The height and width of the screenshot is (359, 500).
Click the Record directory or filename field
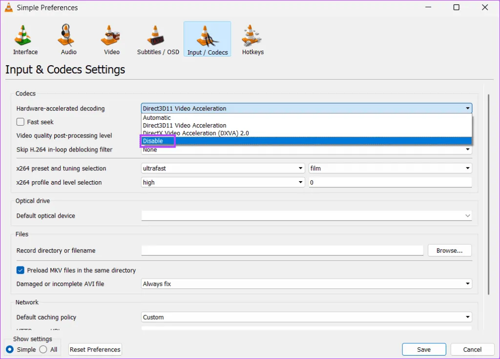(x=282, y=250)
